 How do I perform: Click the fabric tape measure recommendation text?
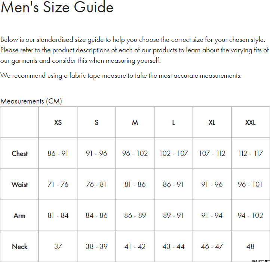point(121,76)
